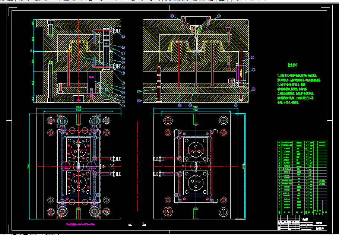Click the white title block at bottom right
Image resolution: width=339 pixels, height=235 pixels.
coord(302,222)
